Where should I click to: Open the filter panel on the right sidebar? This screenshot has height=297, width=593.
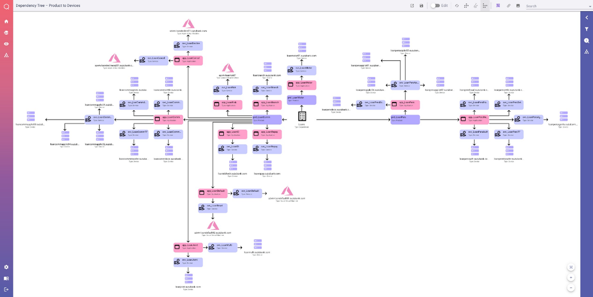click(x=587, y=30)
